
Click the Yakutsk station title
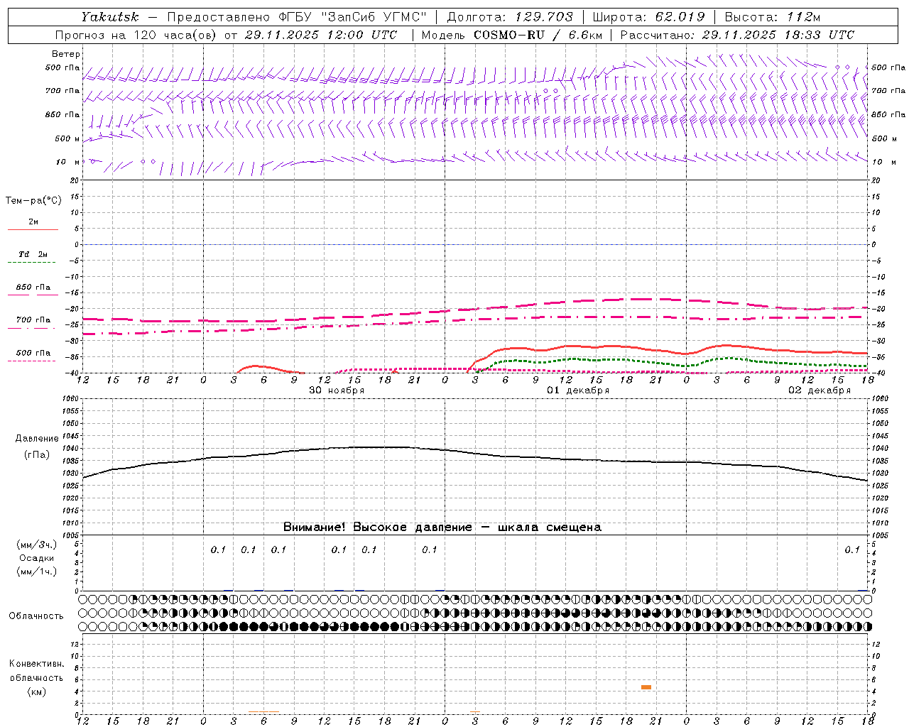click(109, 17)
